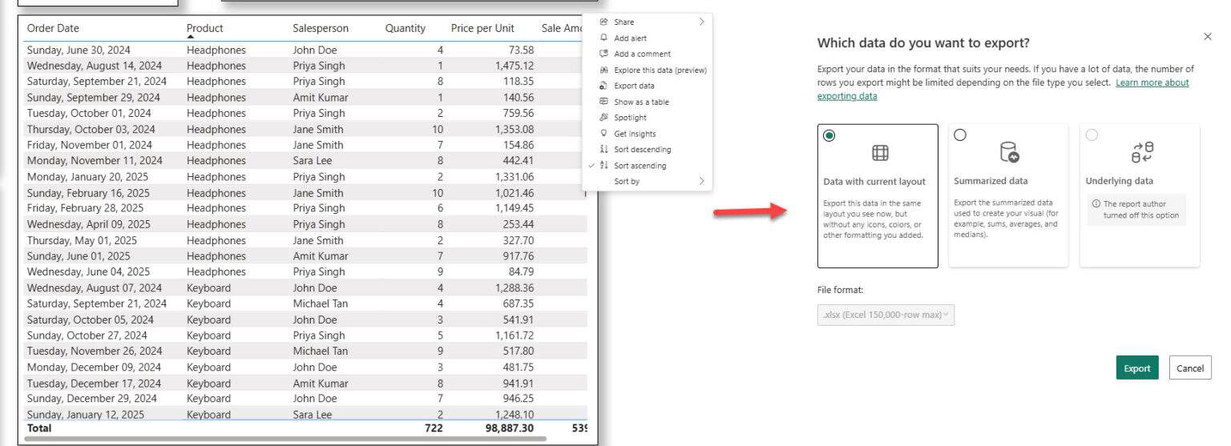The image size is (1231, 446).
Task: Click the 'Thursday, October 03, 2024' cell
Action: click(91, 129)
